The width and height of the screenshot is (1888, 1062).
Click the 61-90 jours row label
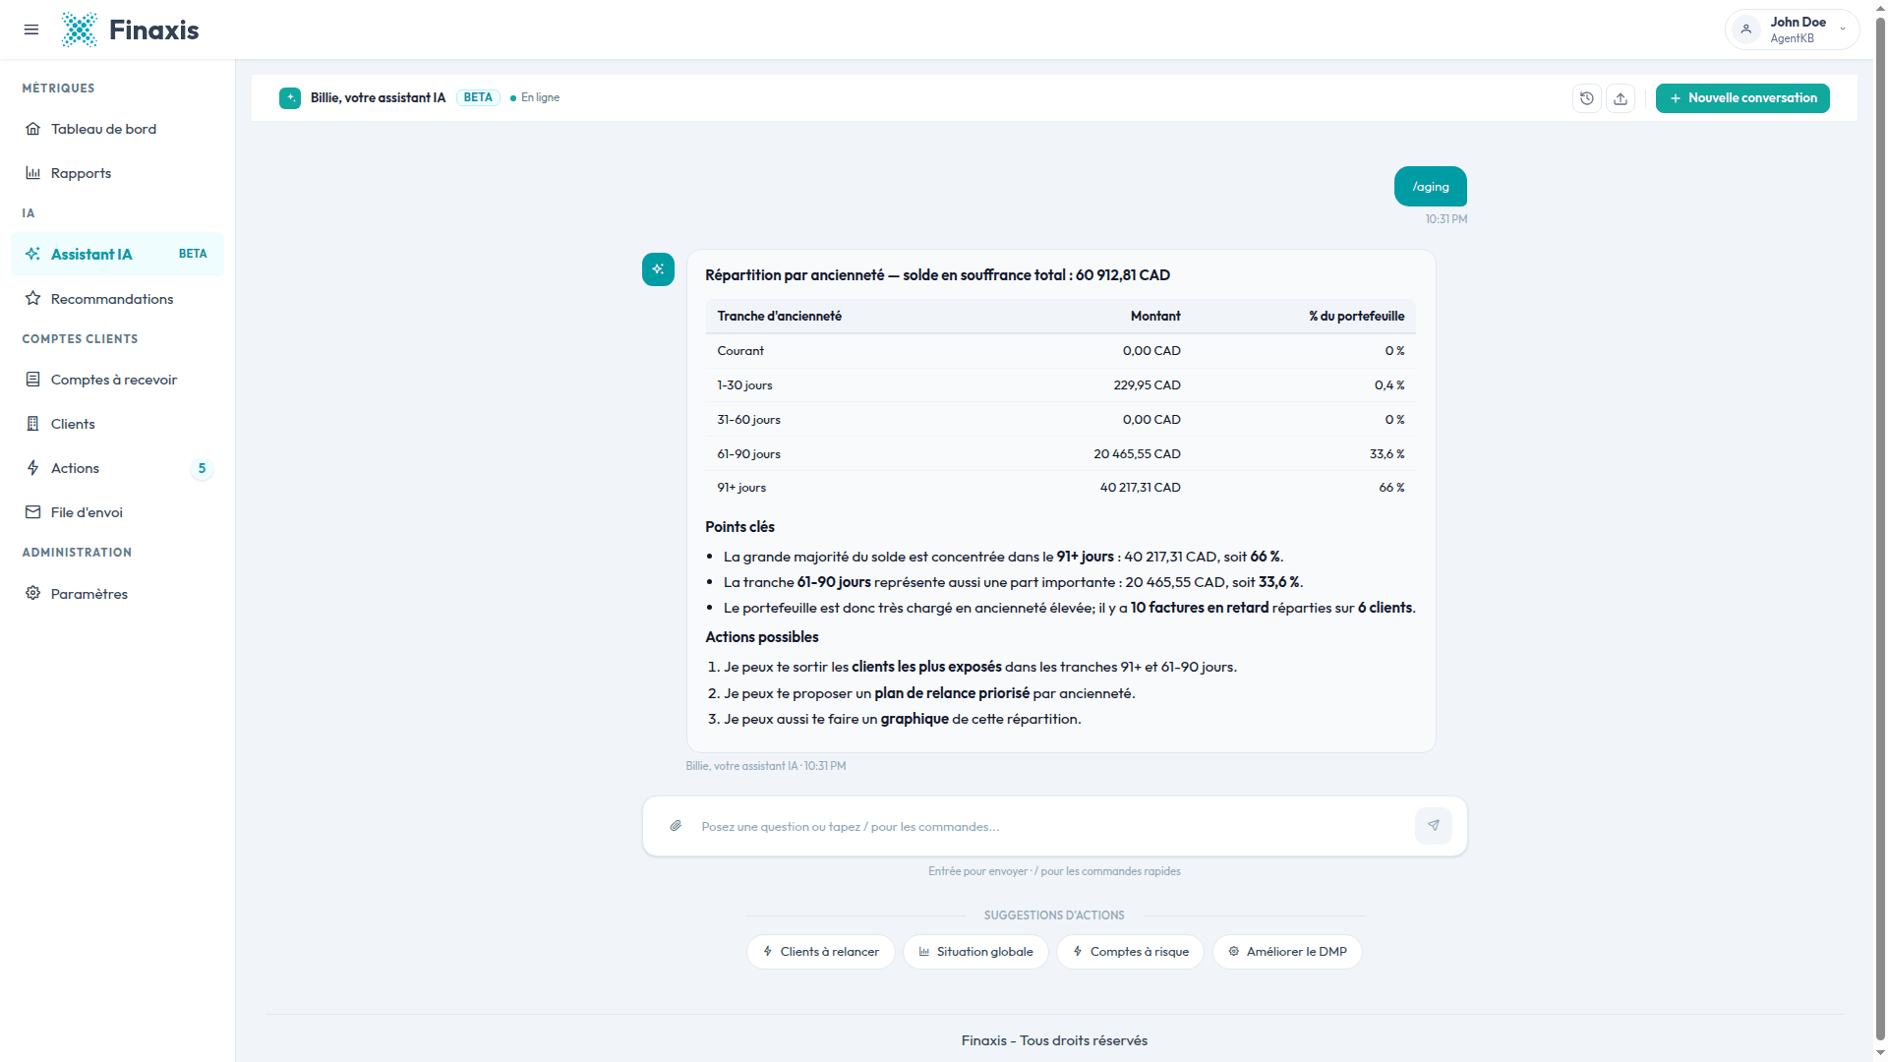[x=748, y=454]
